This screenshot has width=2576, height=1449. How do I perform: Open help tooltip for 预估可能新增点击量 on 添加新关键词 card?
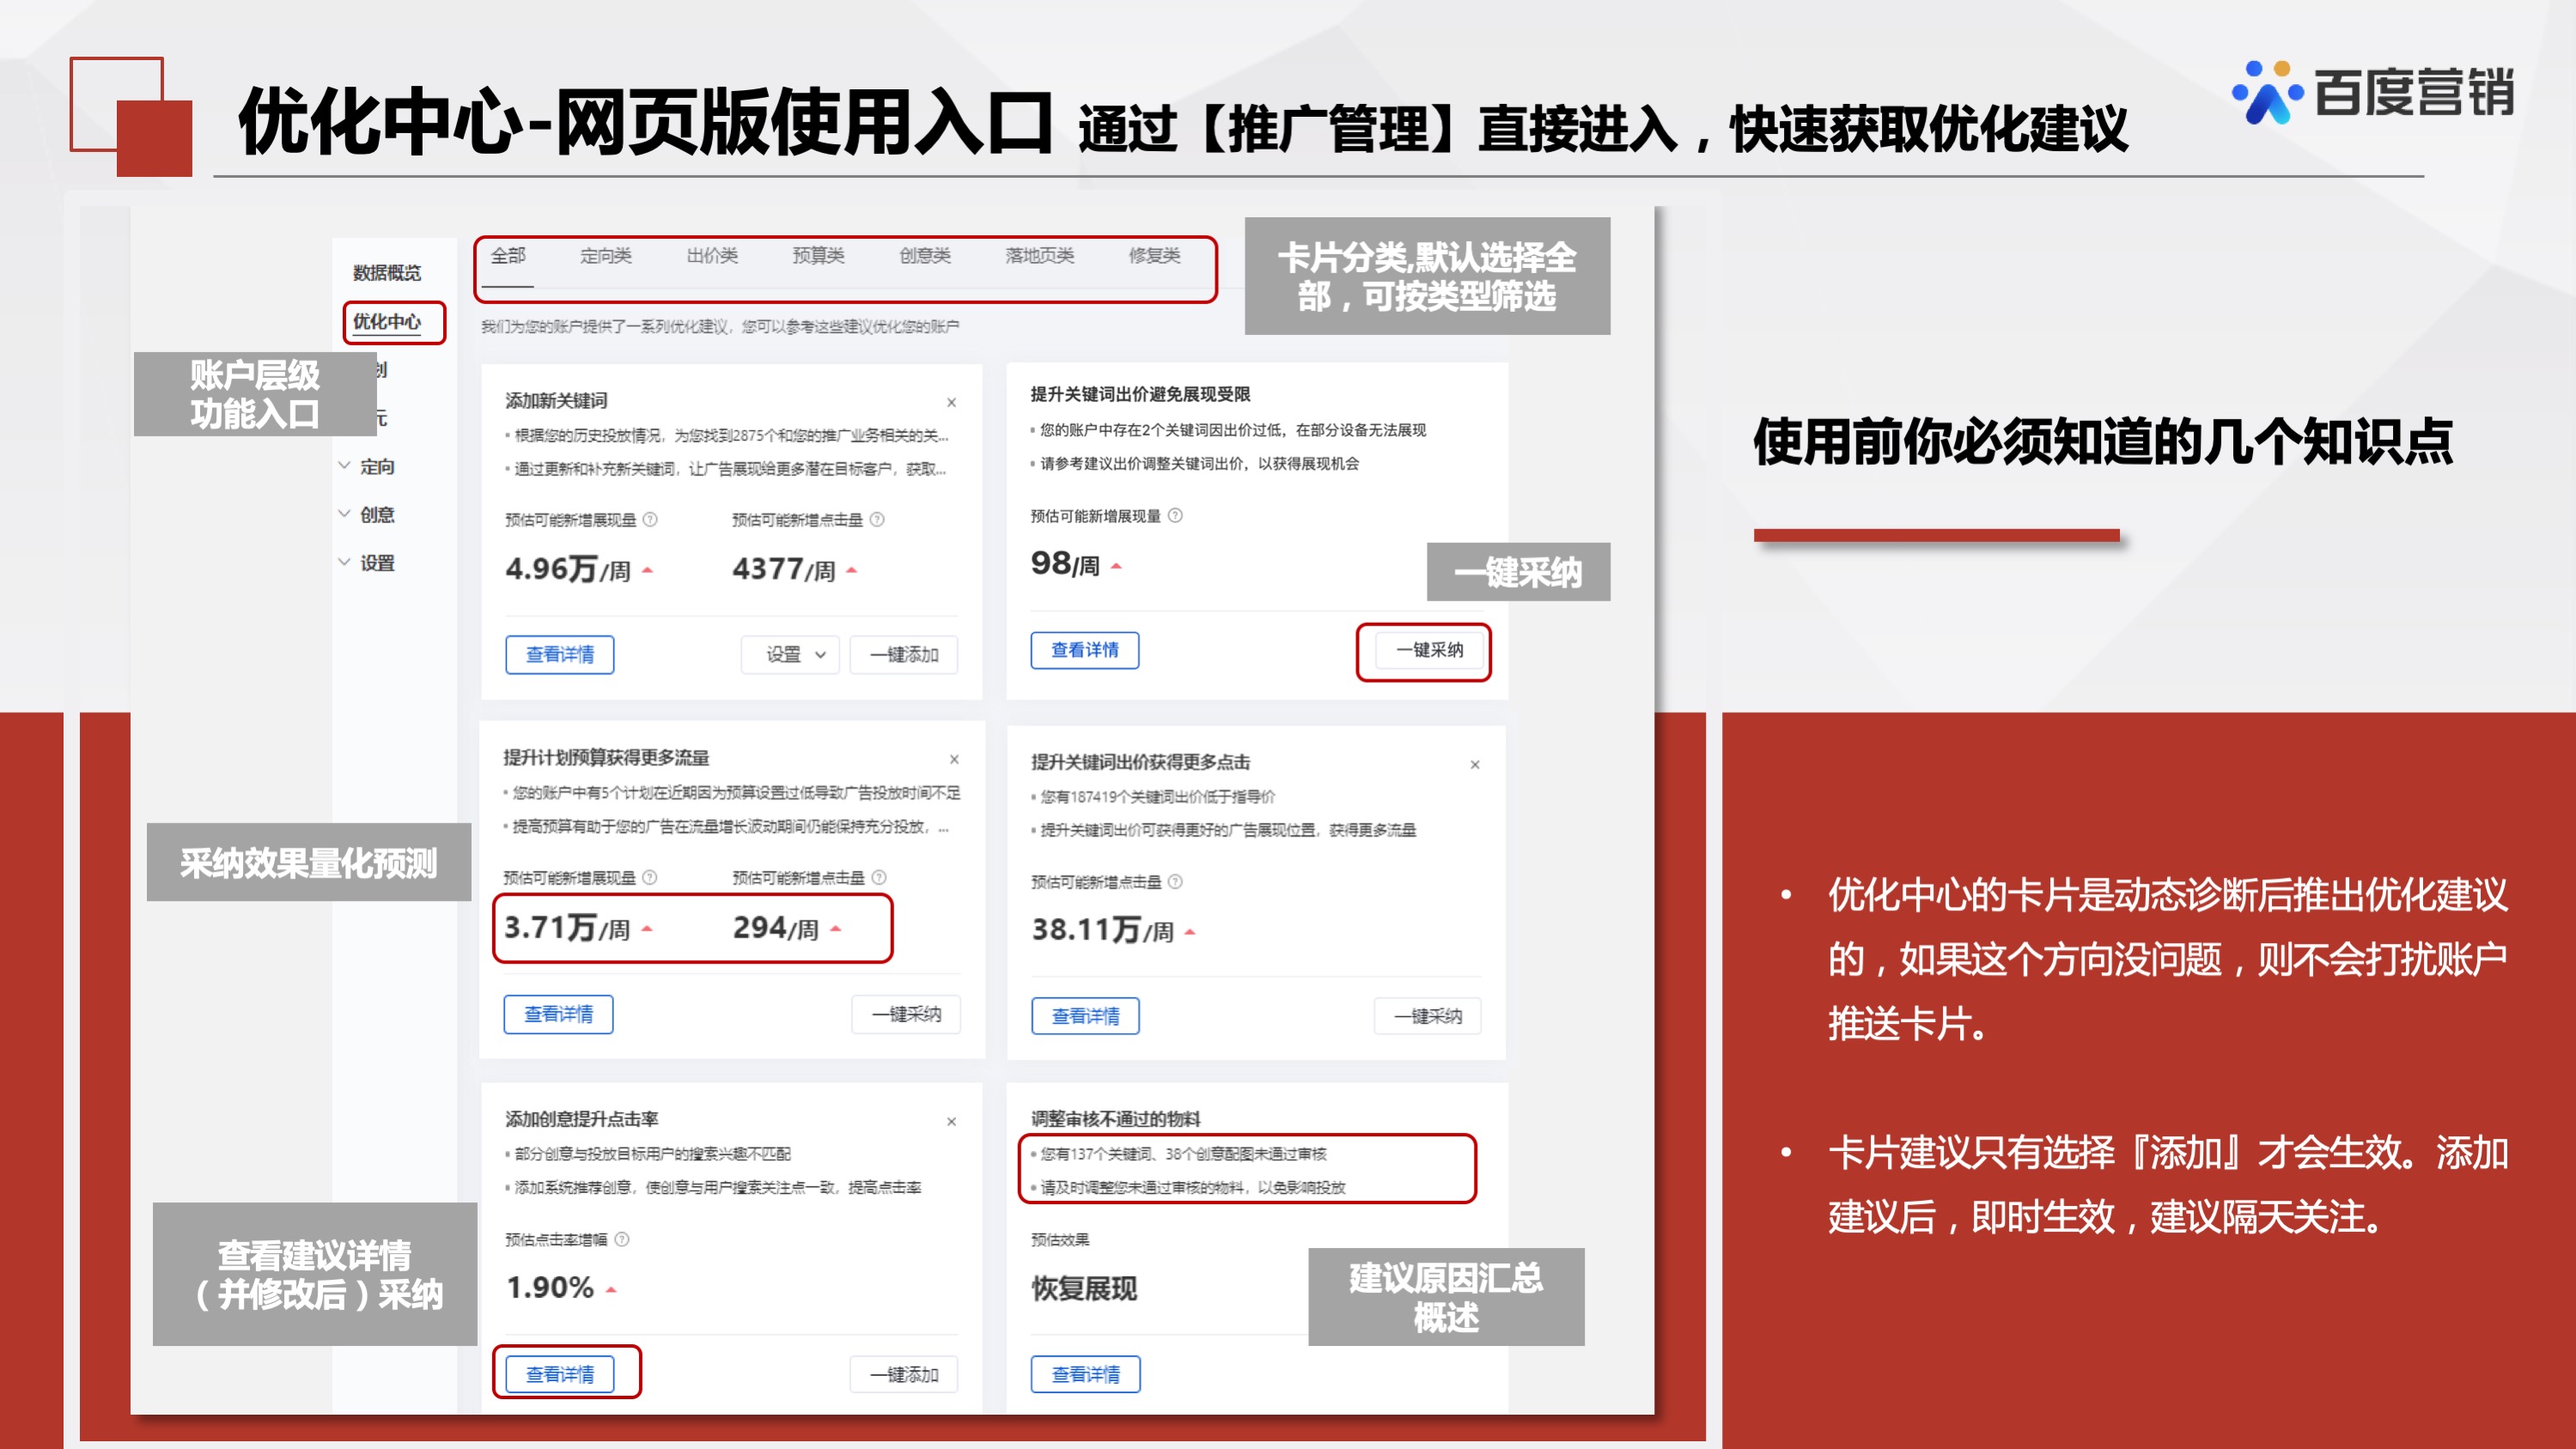(877, 519)
